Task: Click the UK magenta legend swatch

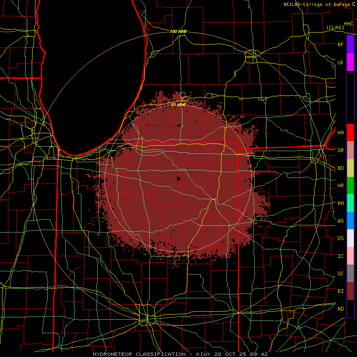Action: click(x=350, y=62)
